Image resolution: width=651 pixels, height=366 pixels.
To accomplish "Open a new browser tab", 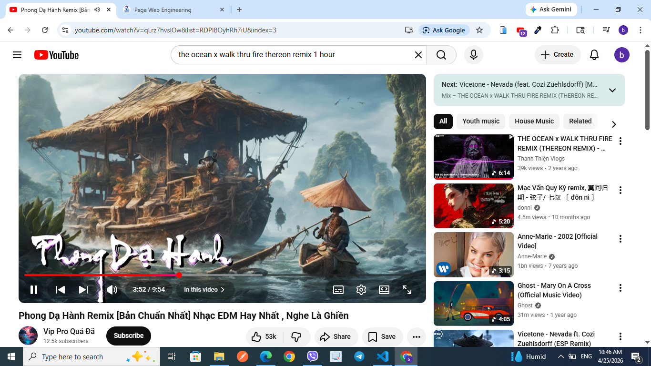I will point(239,10).
